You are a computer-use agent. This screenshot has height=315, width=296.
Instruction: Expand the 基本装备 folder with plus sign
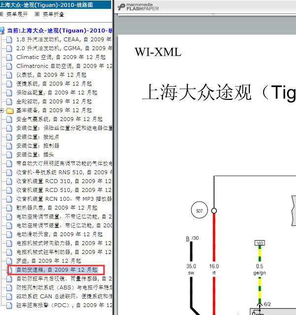click(1, 110)
